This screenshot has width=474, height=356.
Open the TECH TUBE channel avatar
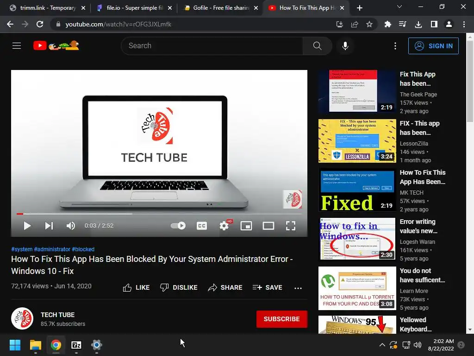(x=22, y=318)
